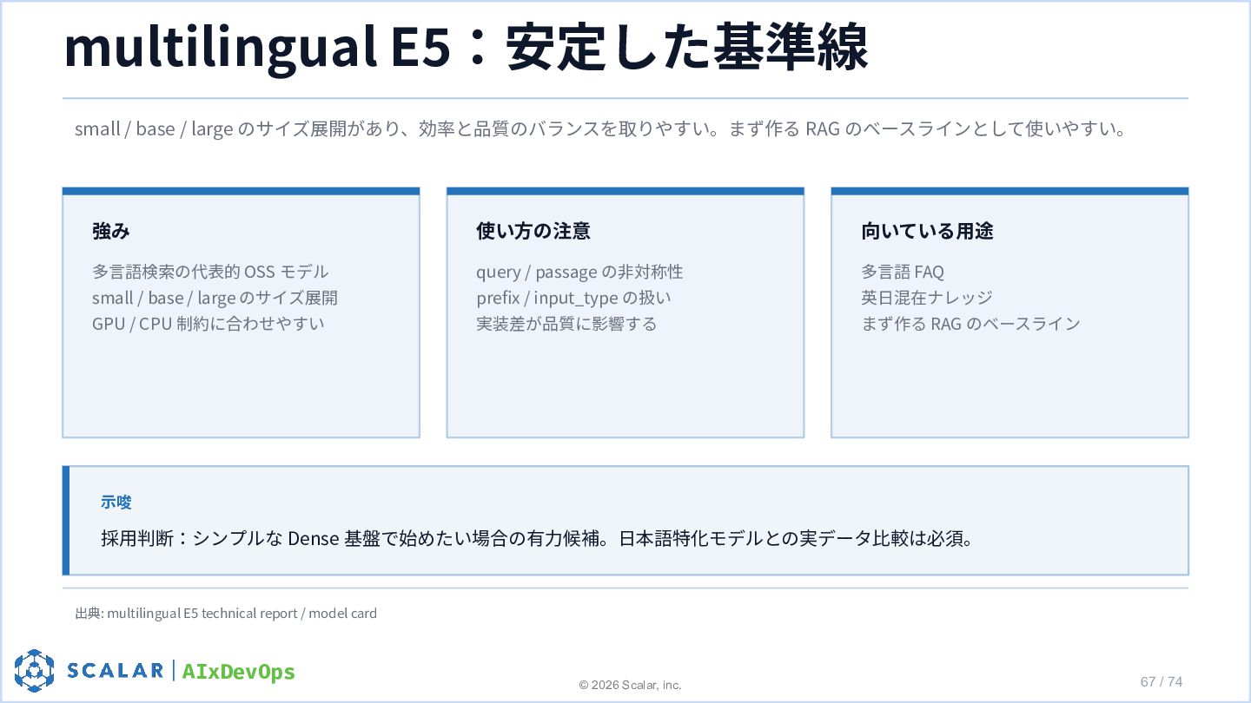Viewport: 1251px width, 703px height.
Task: Click "prefix / input_type の扱い" text
Action: [573, 298]
